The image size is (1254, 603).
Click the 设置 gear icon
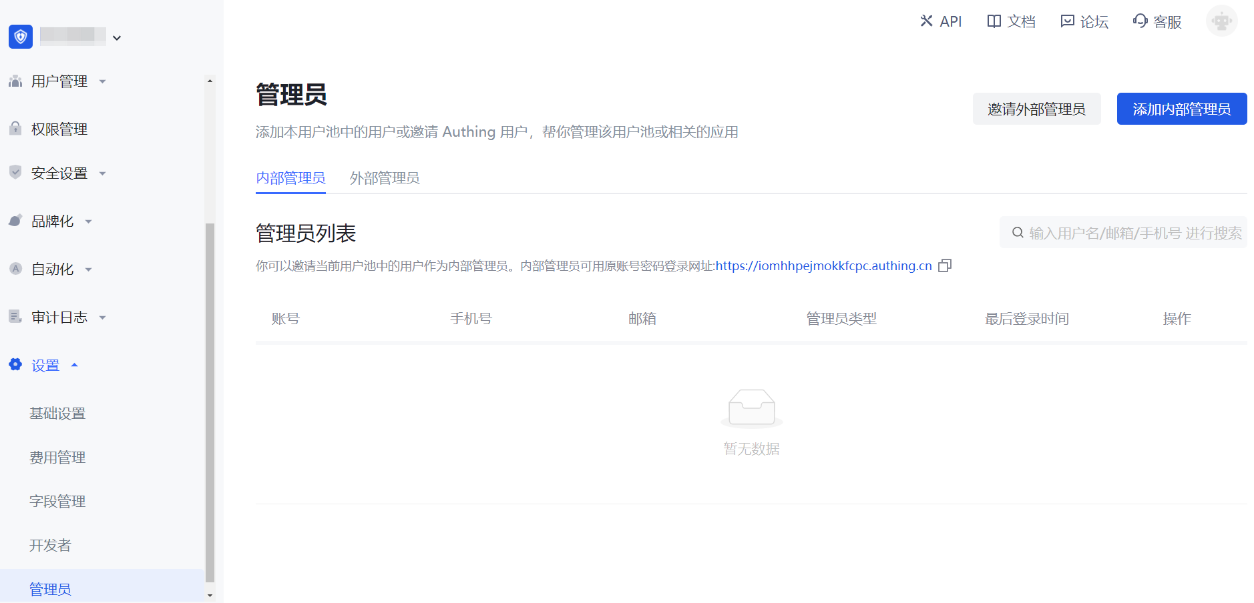tap(15, 365)
